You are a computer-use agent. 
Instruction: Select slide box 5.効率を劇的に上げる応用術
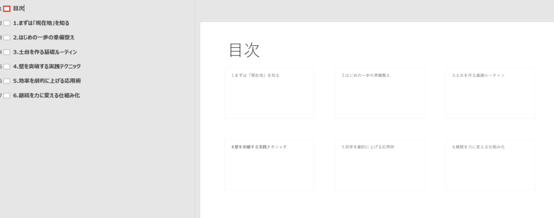(379, 165)
